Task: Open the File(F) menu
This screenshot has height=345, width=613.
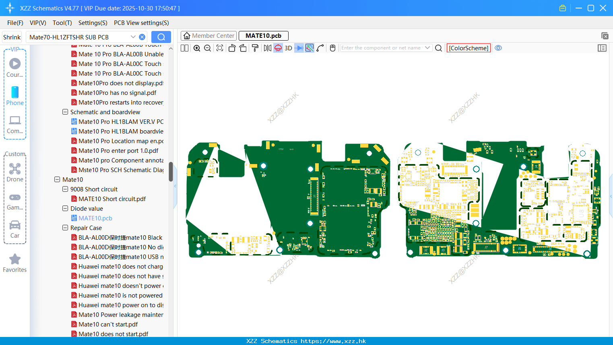Action: point(15,23)
